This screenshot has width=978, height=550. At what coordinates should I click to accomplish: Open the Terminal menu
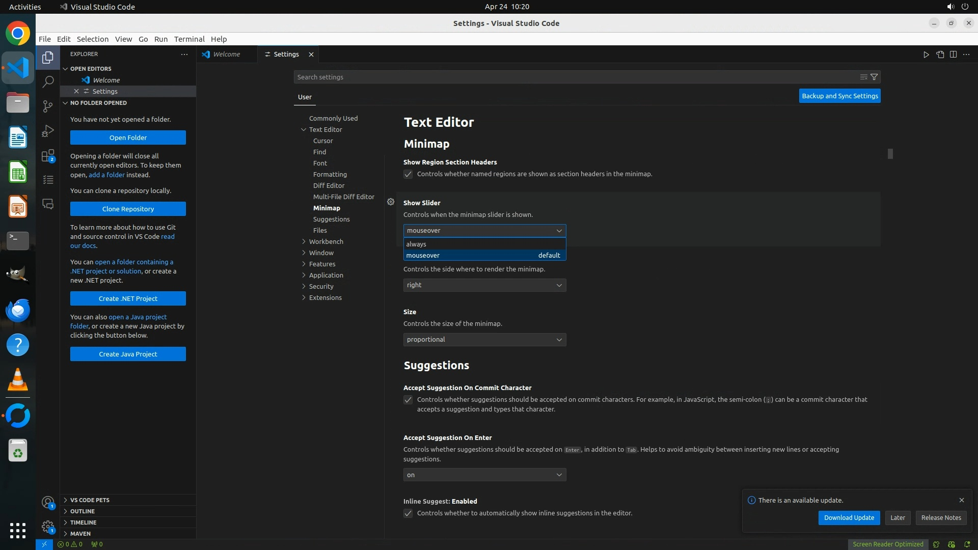(x=189, y=39)
